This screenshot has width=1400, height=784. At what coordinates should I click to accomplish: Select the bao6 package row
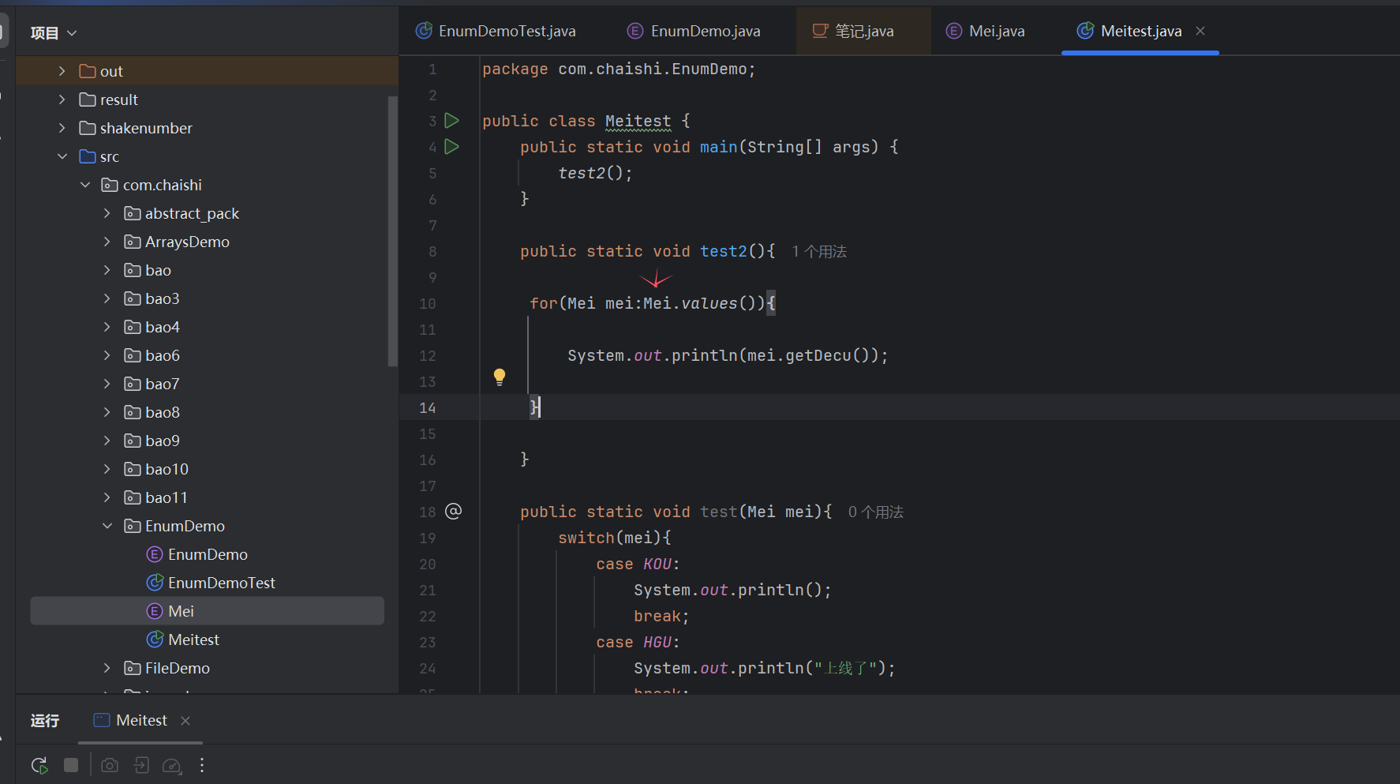(x=207, y=355)
